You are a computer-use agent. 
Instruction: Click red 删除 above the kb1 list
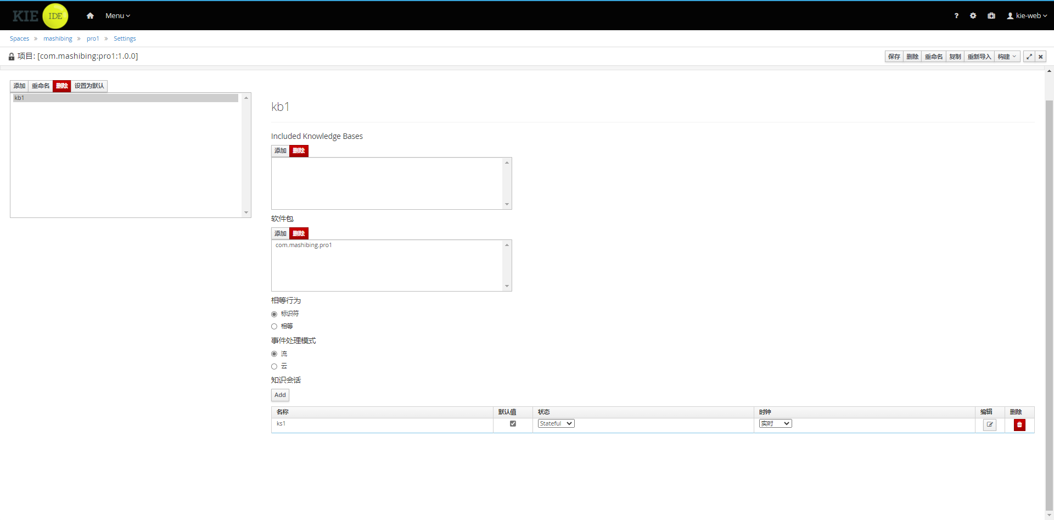(x=62, y=86)
